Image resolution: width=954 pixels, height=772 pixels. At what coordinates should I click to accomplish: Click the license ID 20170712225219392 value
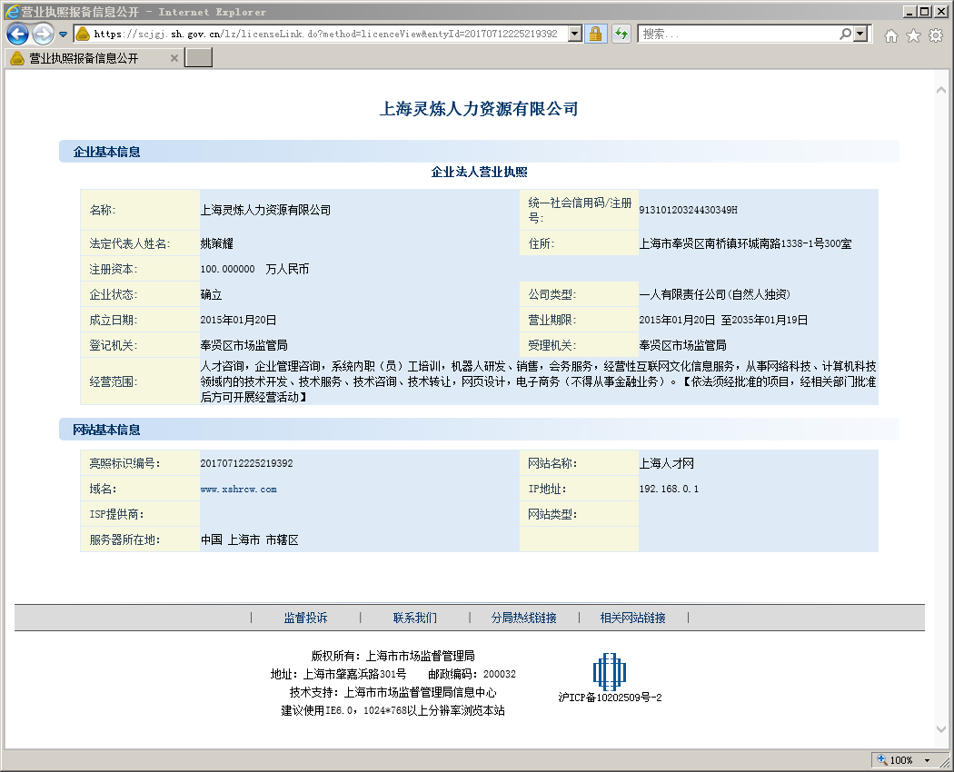coord(246,463)
